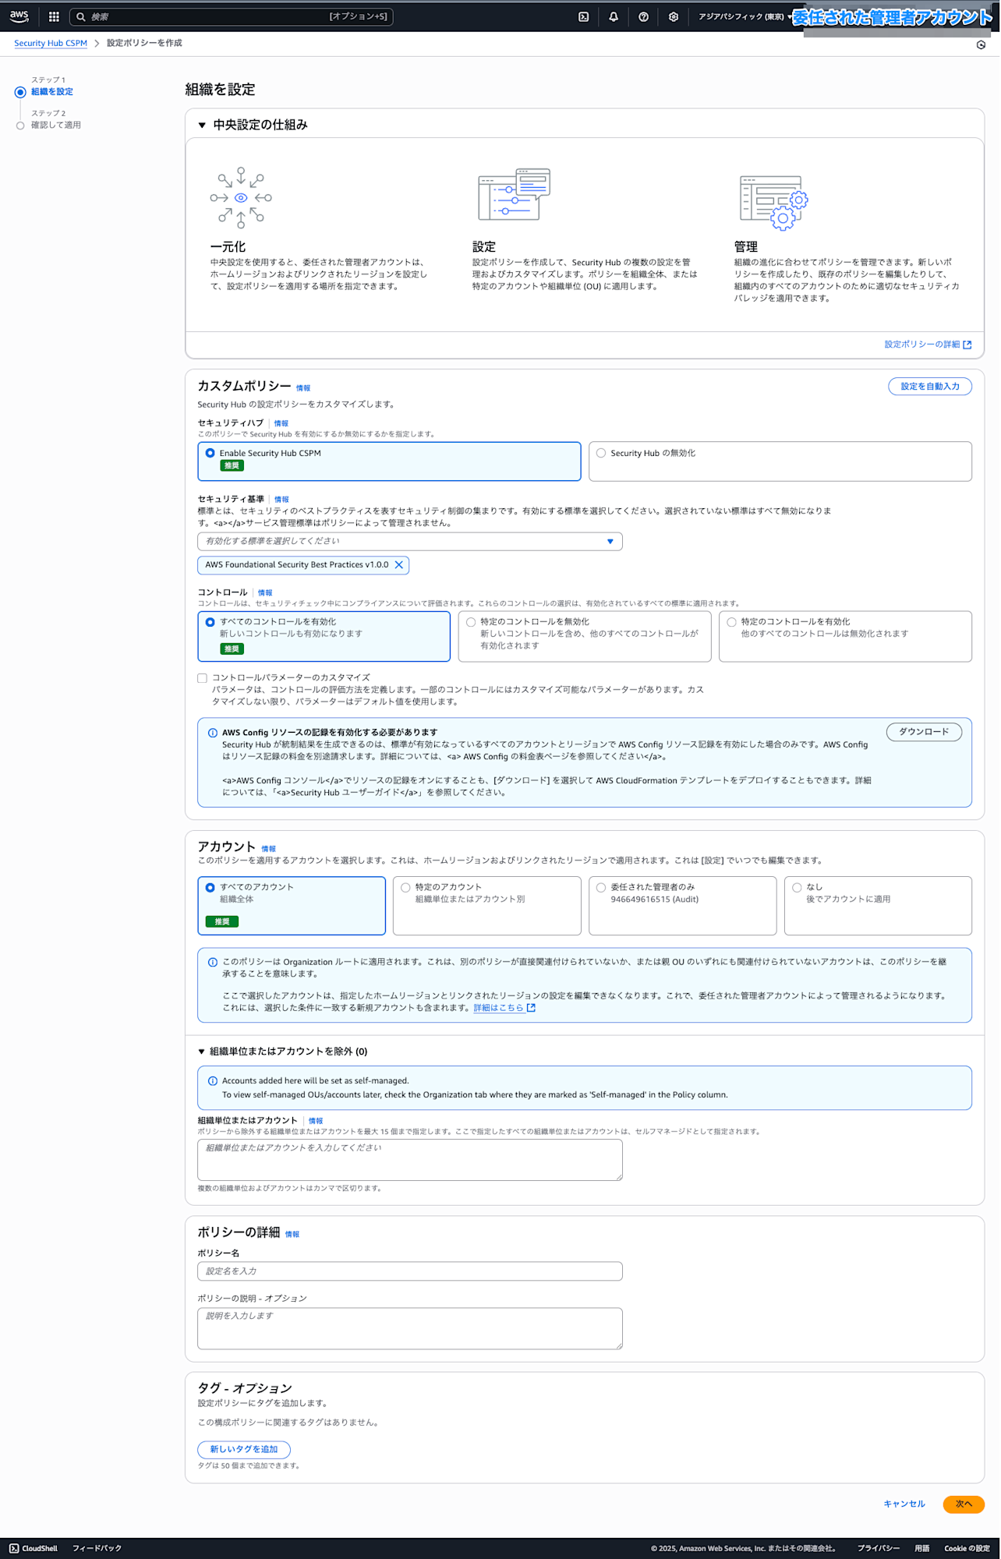The width and height of the screenshot is (1001, 1559).
Task: Click the 管理 gears illustration icon
Action: point(774,203)
